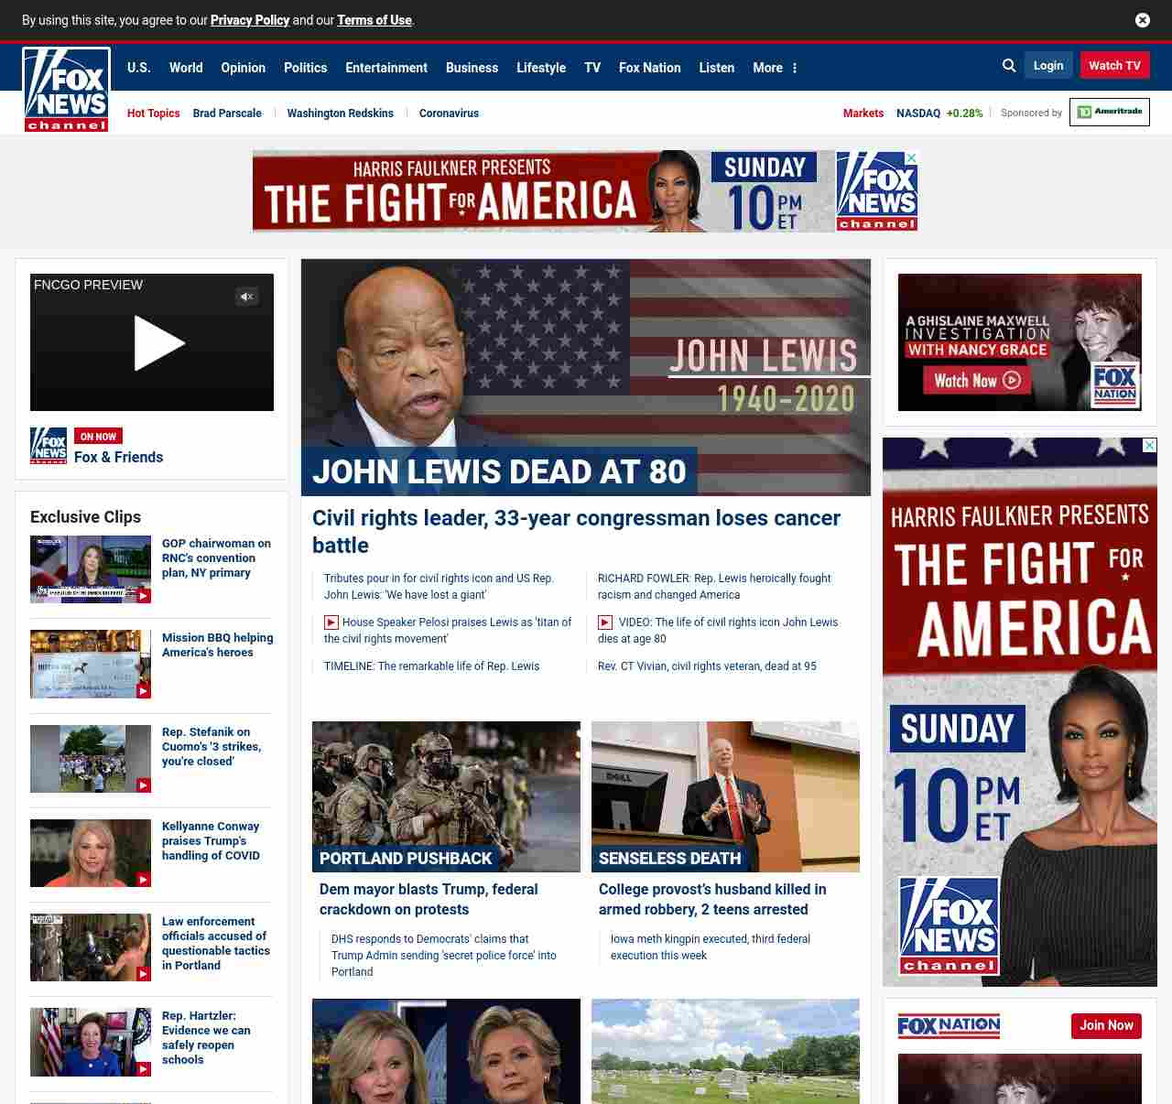Open the Coronavirus hot topic
Screen dimensions: 1172x1104
tap(449, 114)
